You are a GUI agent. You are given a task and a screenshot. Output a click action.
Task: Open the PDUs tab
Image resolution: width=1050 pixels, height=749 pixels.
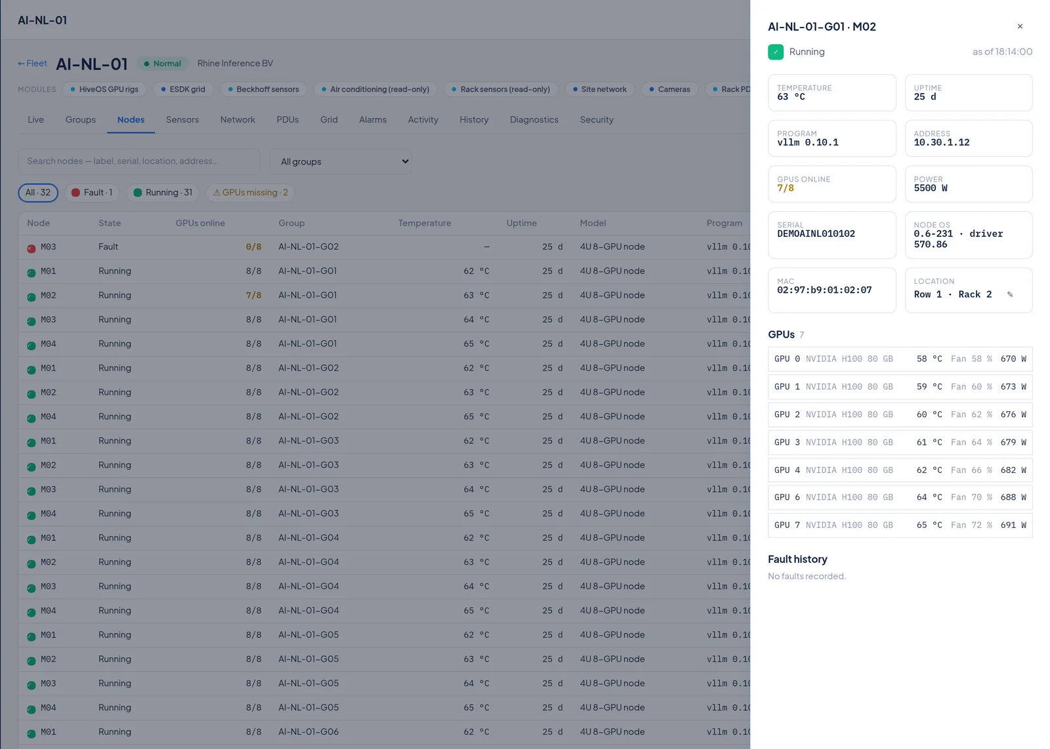(x=287, y=120)
